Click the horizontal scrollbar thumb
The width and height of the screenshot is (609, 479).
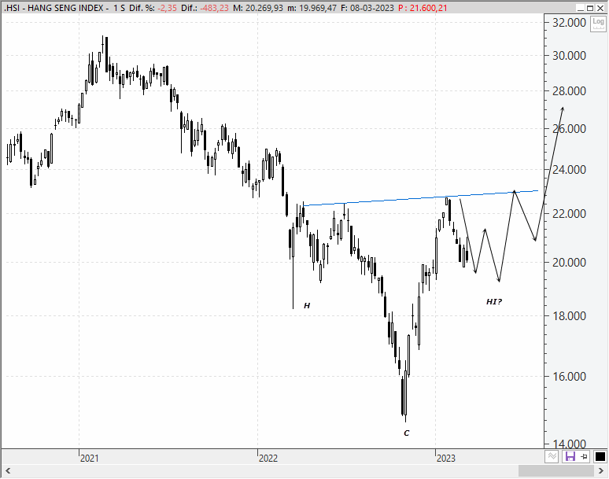point(555,471)
